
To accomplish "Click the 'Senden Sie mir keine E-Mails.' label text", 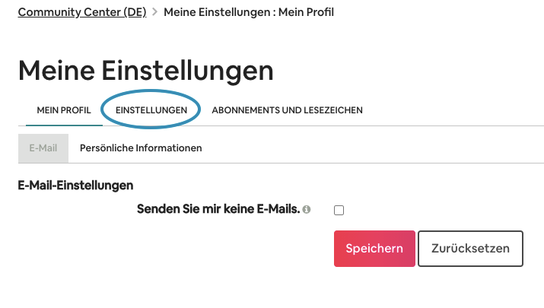I will click(x=218, y=209).
